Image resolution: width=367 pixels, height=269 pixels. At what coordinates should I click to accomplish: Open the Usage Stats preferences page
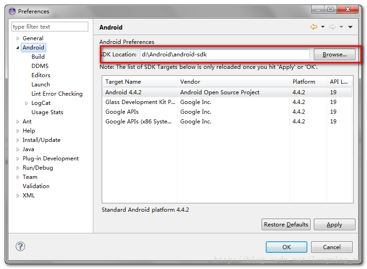click(47, 112)
